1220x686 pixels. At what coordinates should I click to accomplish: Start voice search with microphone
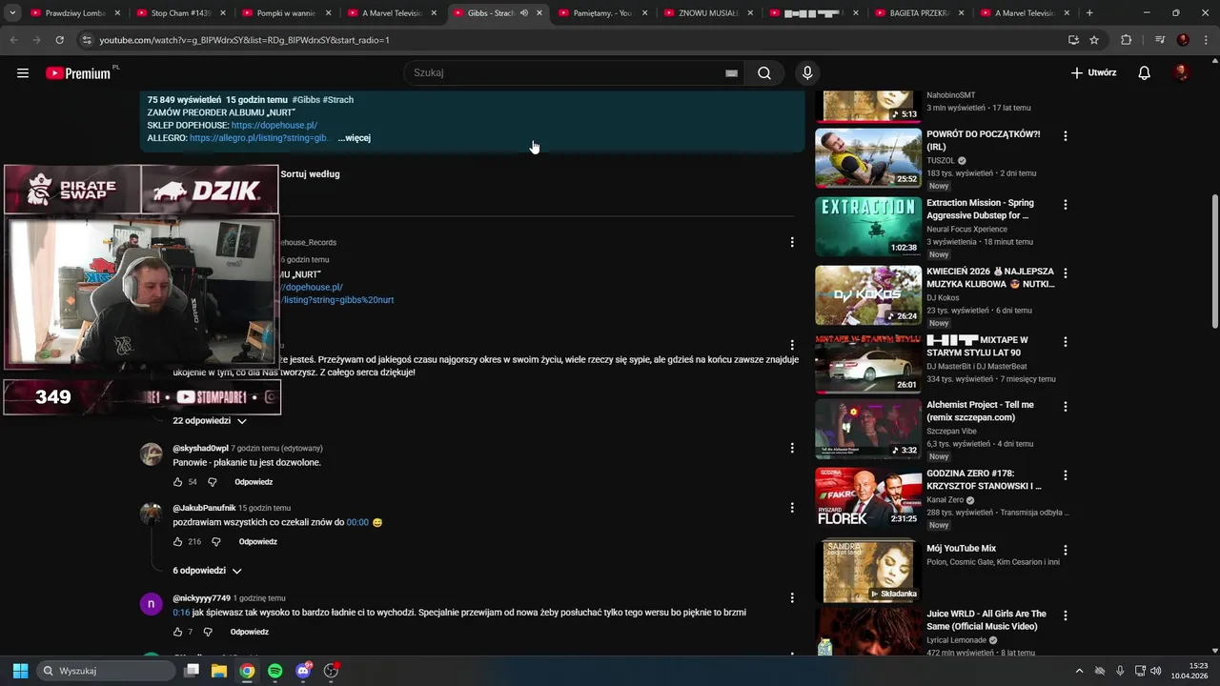pyautogui.click(x=807, y=73)
